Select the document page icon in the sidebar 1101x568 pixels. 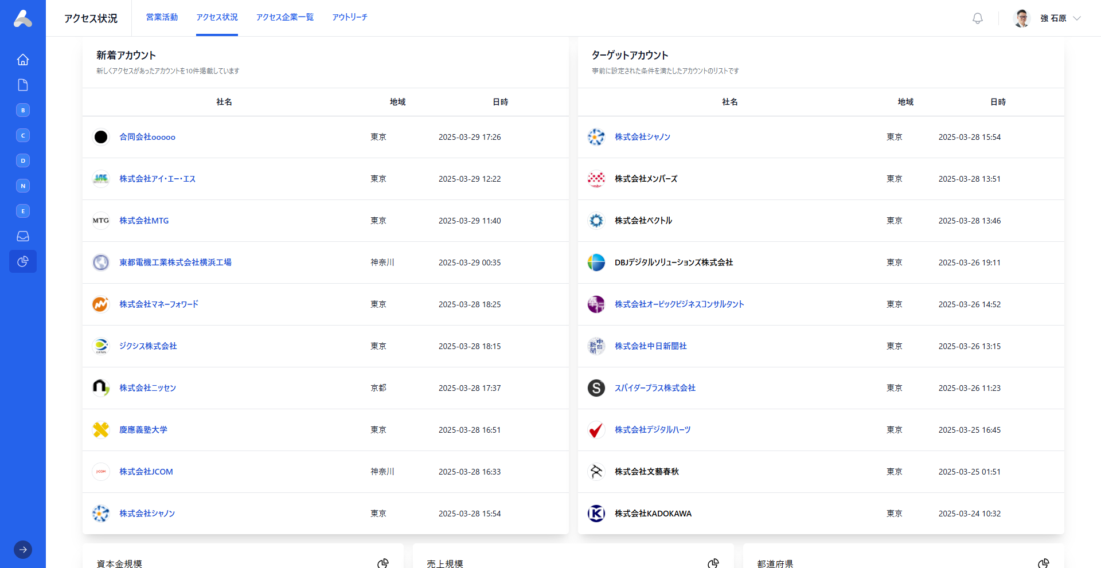click(22, 85)
